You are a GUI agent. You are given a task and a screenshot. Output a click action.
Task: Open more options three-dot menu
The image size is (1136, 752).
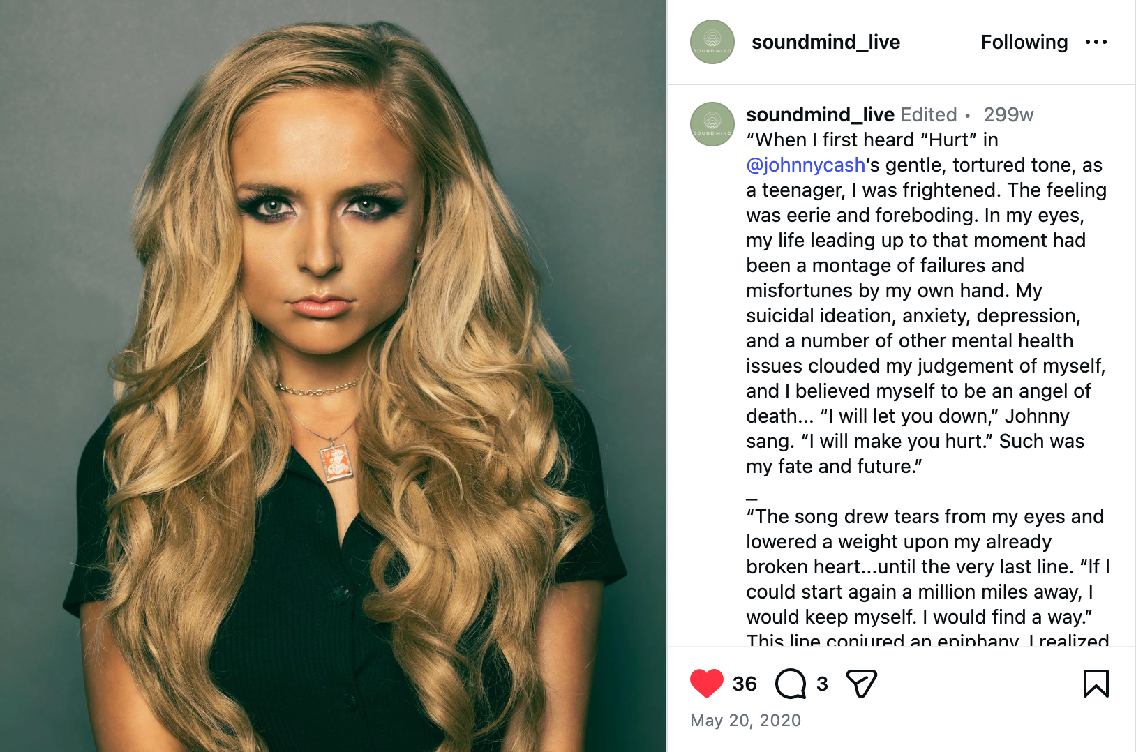click(1096, 43)
